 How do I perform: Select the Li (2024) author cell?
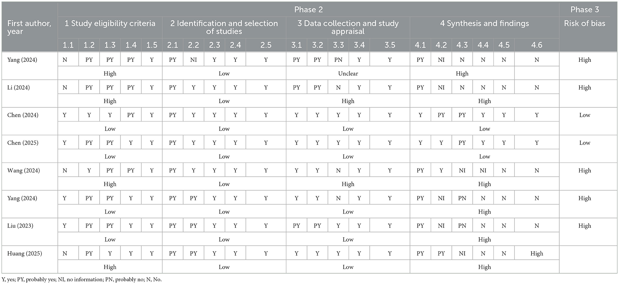[x=19, y=88]
